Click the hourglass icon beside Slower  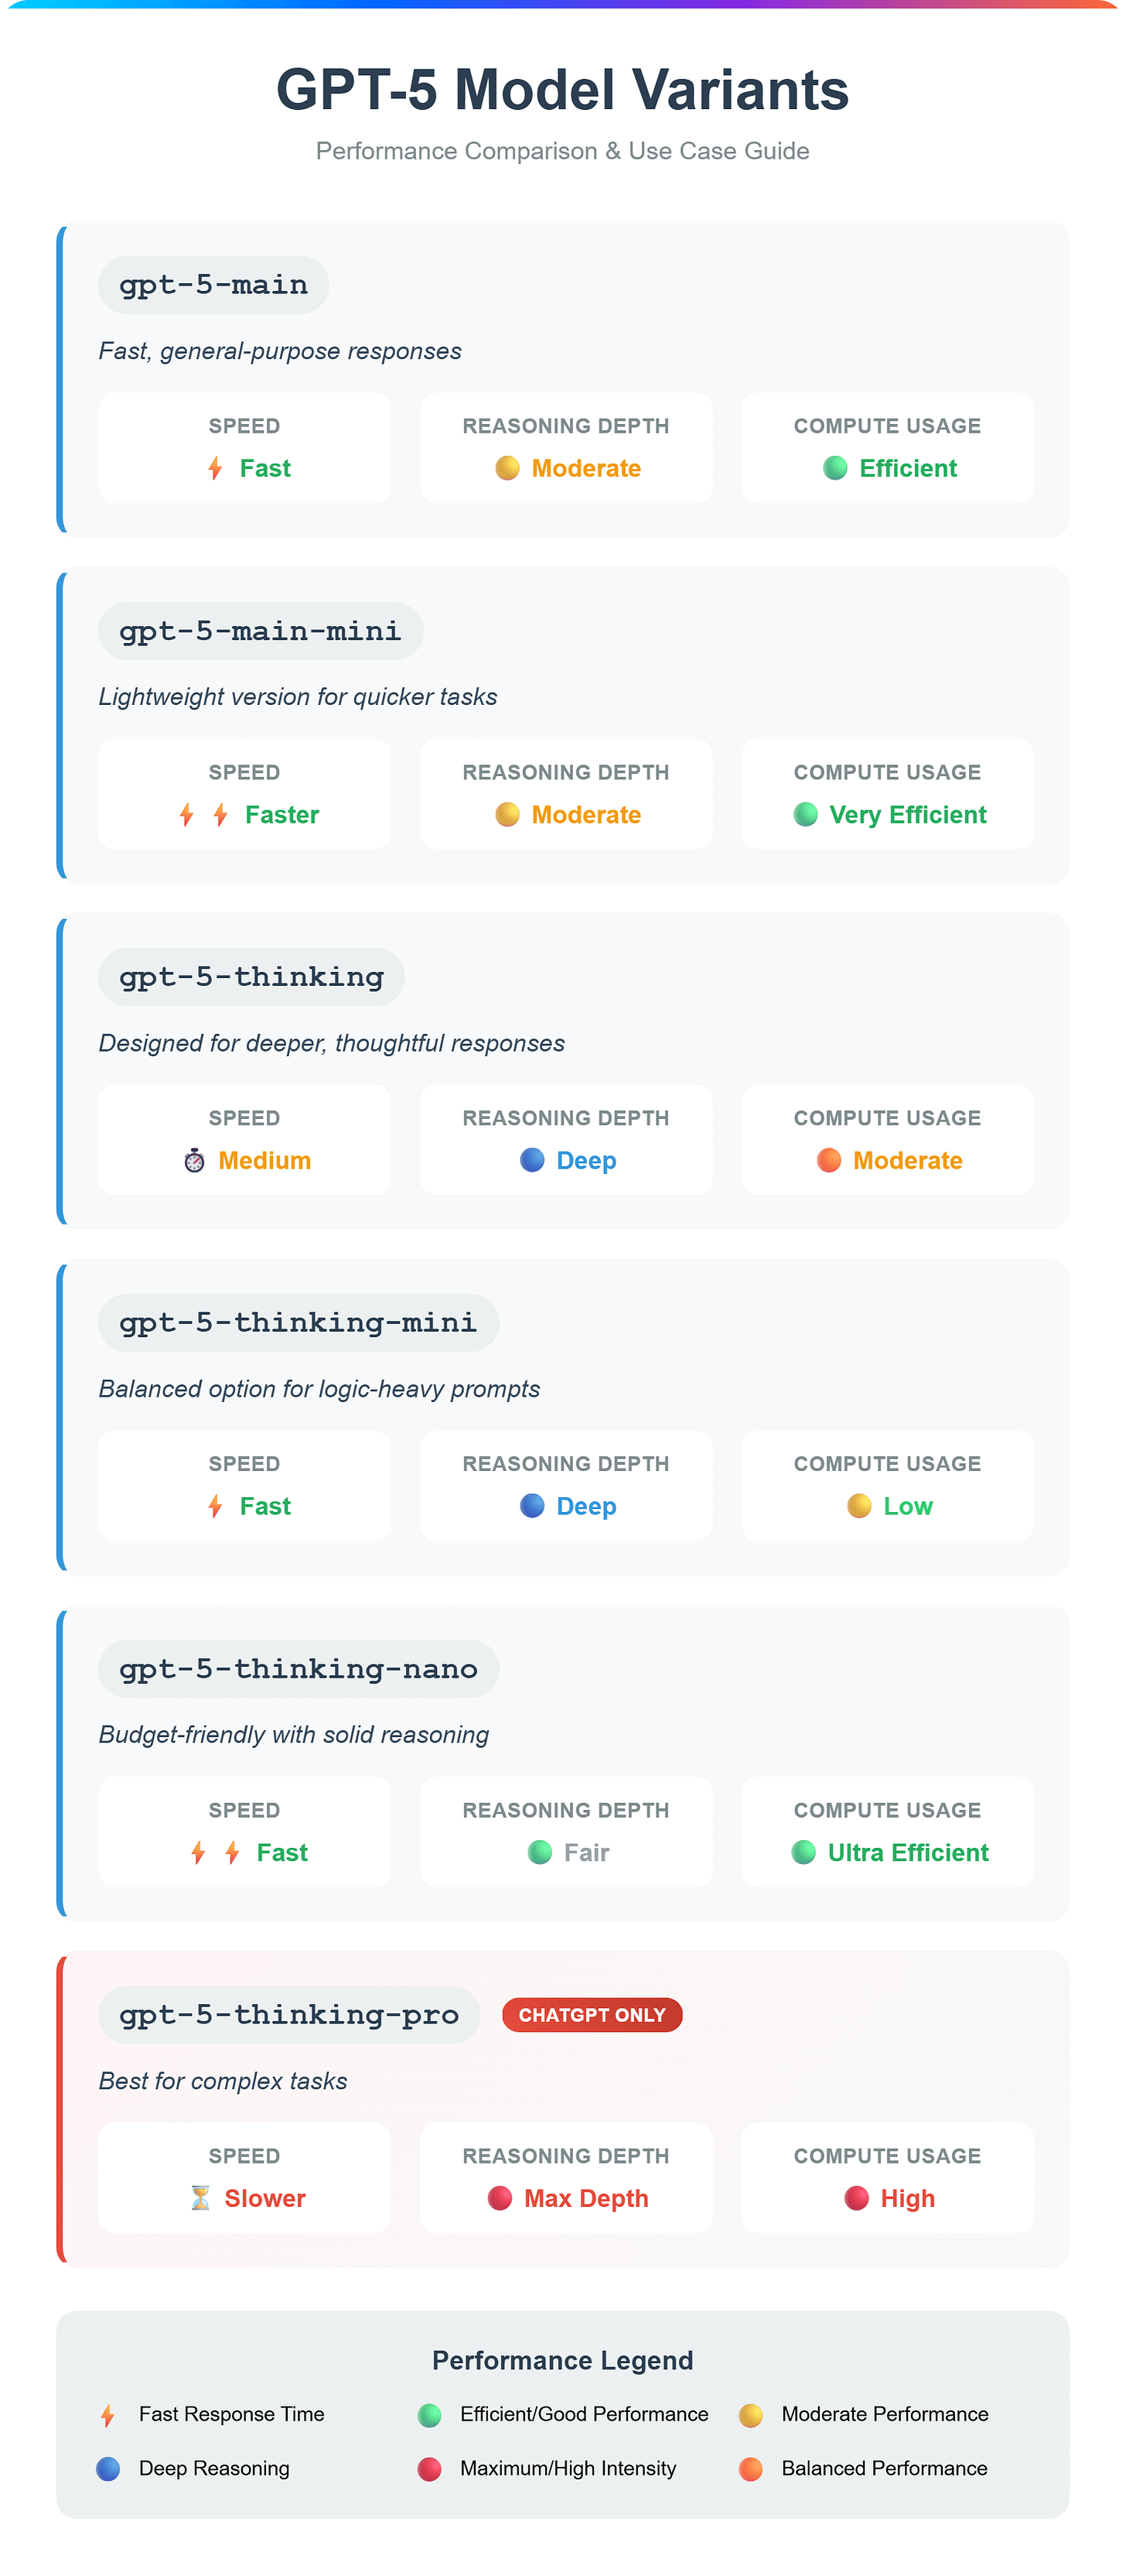click(x=201, y=2198)
